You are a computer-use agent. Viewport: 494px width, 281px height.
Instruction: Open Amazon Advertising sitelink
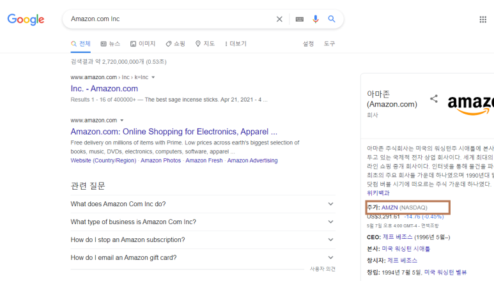pos(252,160)
